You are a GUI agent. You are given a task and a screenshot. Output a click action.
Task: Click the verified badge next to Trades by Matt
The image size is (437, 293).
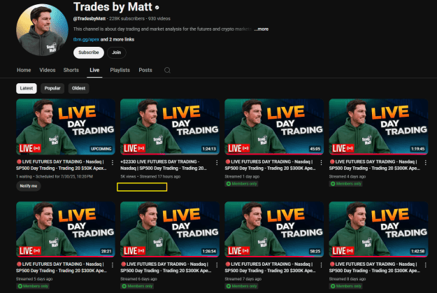(x=157, y=8)
